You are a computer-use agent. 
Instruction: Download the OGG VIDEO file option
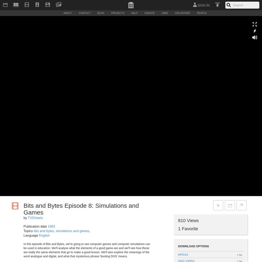coord(186,261)
